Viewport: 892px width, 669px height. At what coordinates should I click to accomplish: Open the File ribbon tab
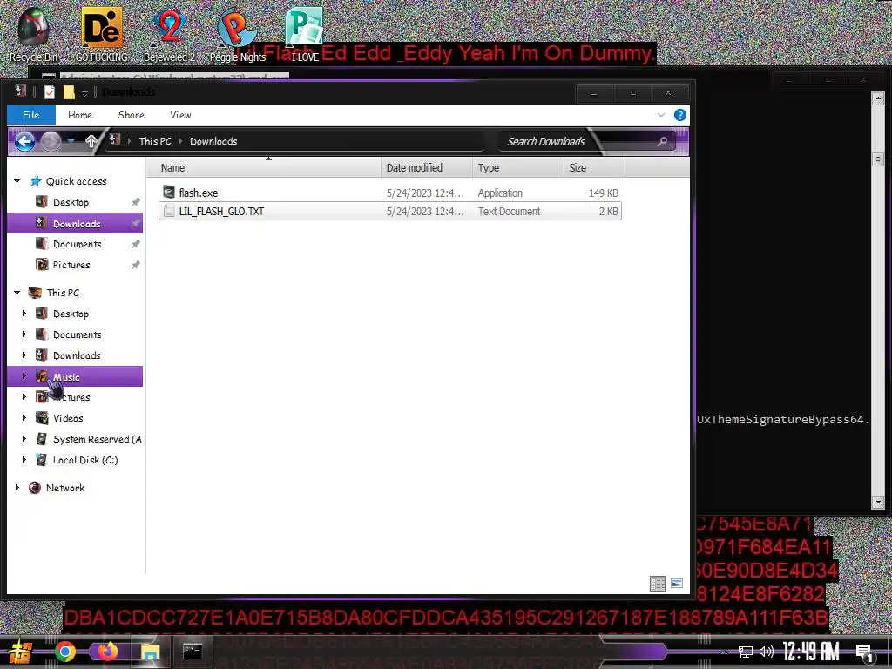coord(30,115)
